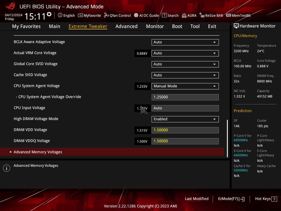The height and width of the screenshot is (211, 281).
Task: Open the Tool tab
Action: [x=195, y=26]
